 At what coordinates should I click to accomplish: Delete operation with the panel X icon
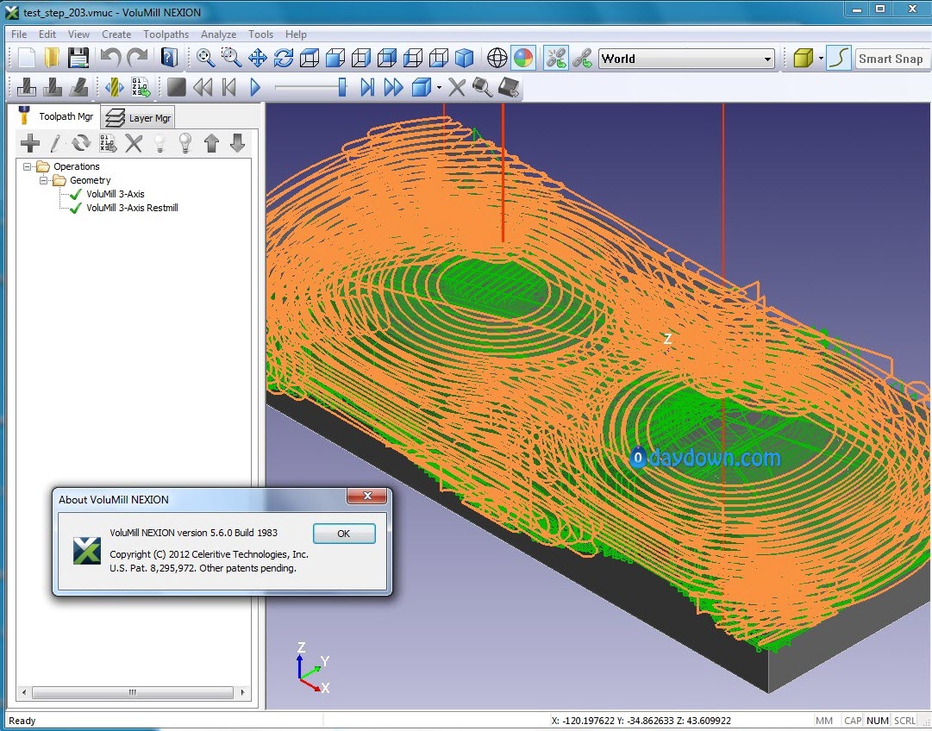(x=134, y=143)
